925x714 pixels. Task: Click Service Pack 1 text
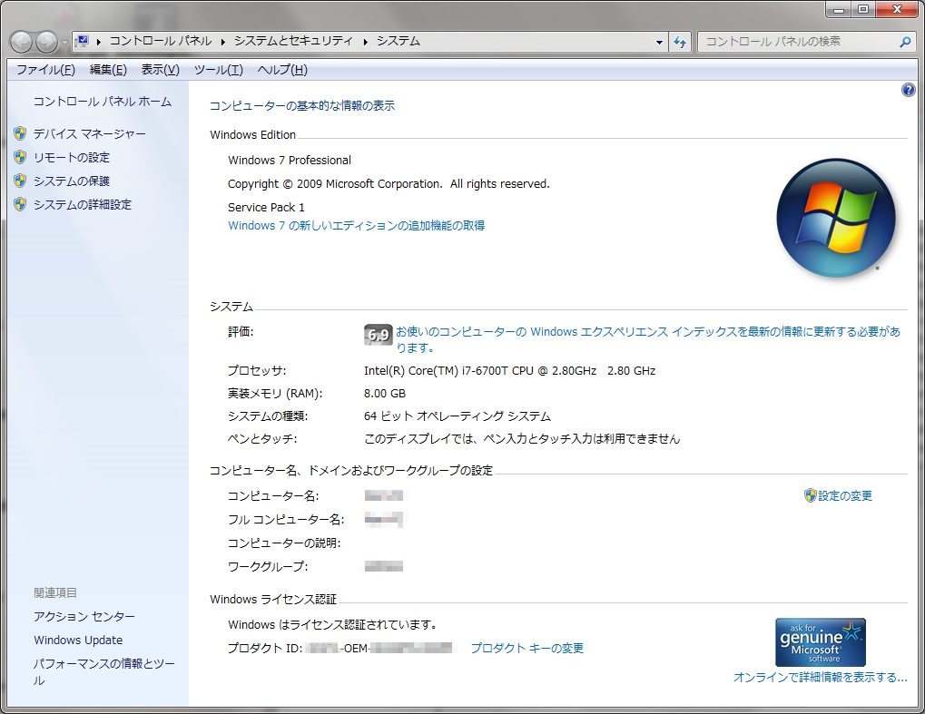pyautogui.click(x=266, y=208)
